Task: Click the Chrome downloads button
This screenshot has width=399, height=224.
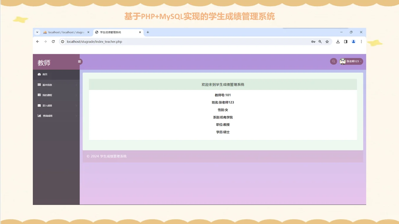Action: [337, 41]
